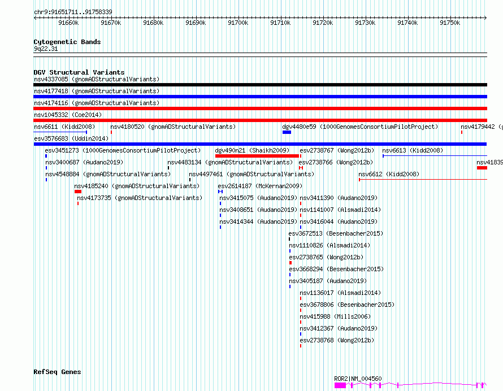503x391 pixels.
Task: Click chr9:91651711..91758339 coordinates text
Action: pos(73,12)
